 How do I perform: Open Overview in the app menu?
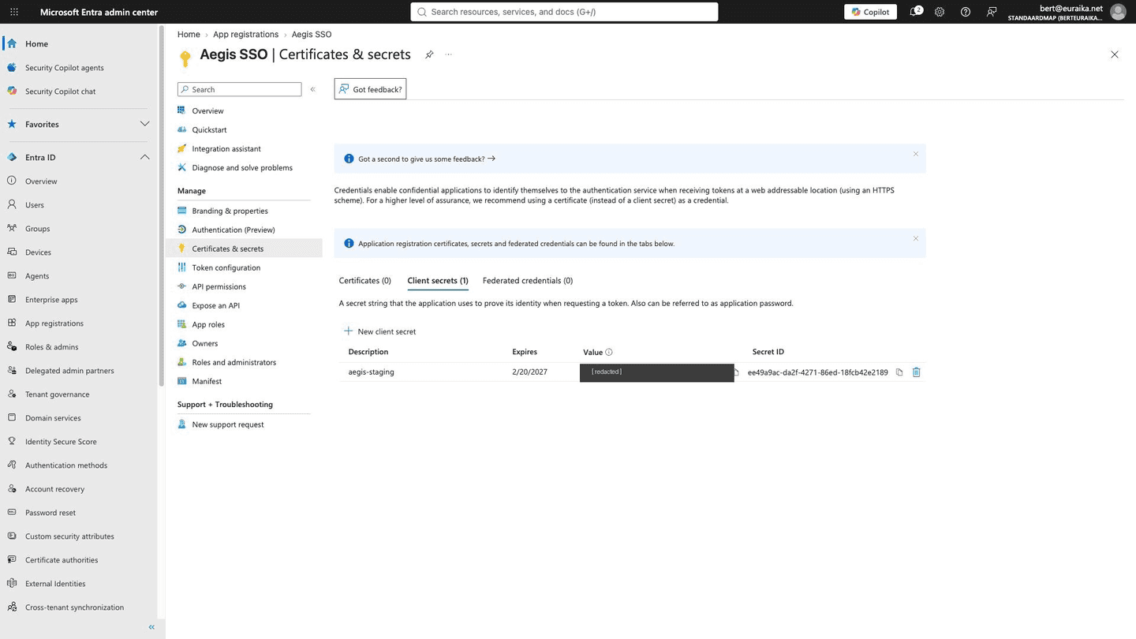(207, 110)
